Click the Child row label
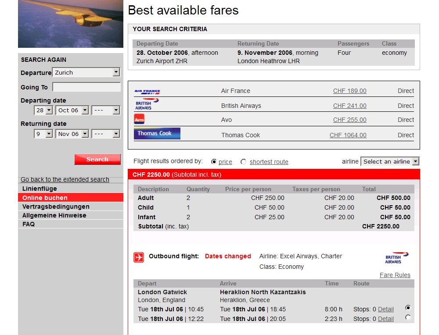Viewport: 439px width, 335px height. [146, 207]
